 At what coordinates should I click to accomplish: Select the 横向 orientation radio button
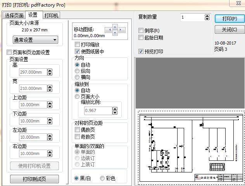point(78,77)
